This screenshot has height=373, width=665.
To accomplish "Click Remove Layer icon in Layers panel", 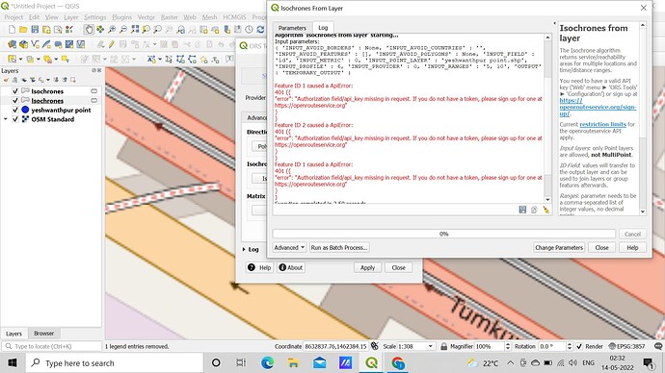I will tap(73, 80).
